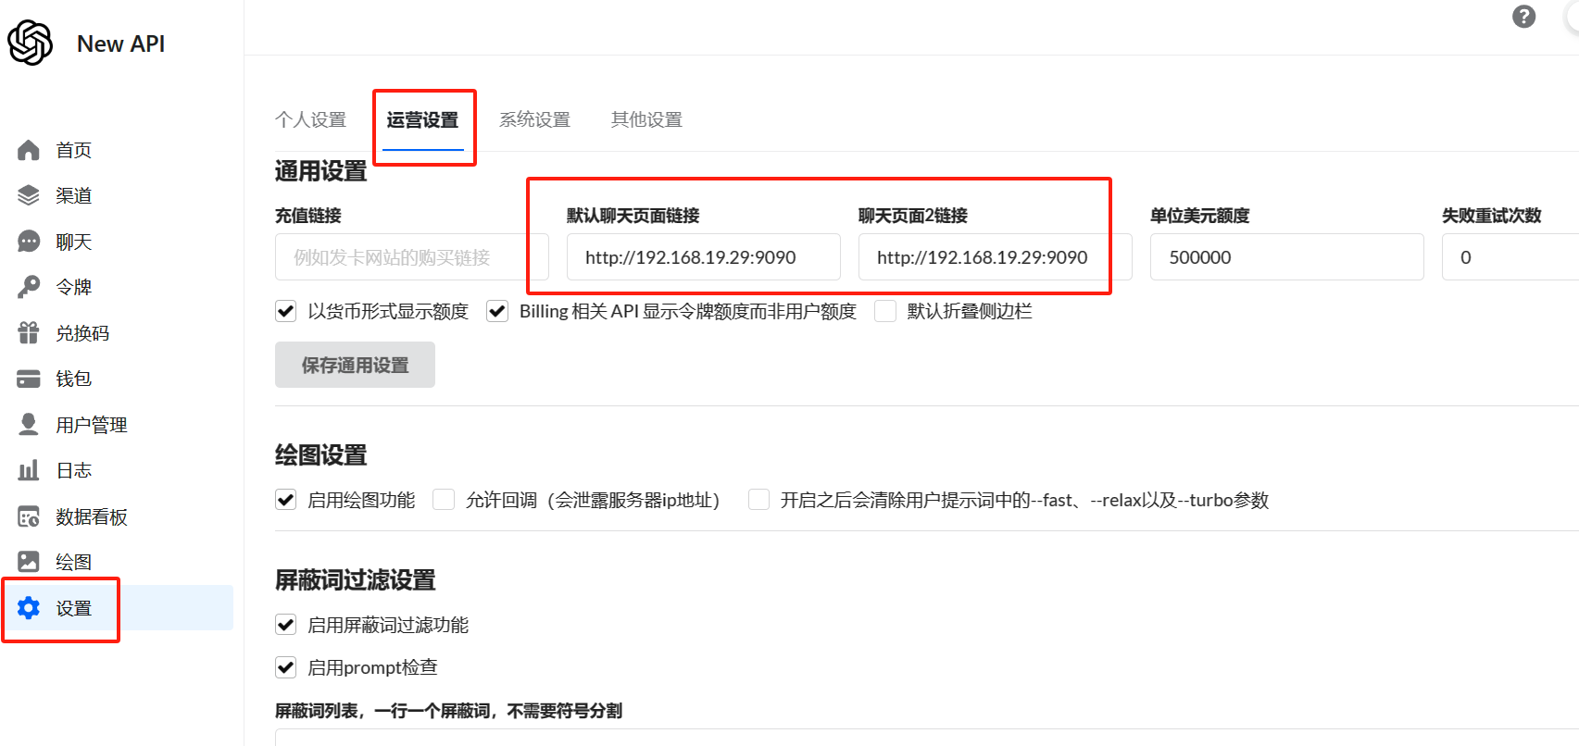Click the 绘图设置 section heading
The width and height of the screenshot is (1579, 746).
point(321,455)
